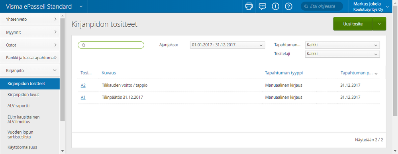Sort by Tapahtuman päivä column header
Screen dimensions: 398x154
(x=357, y=73)
